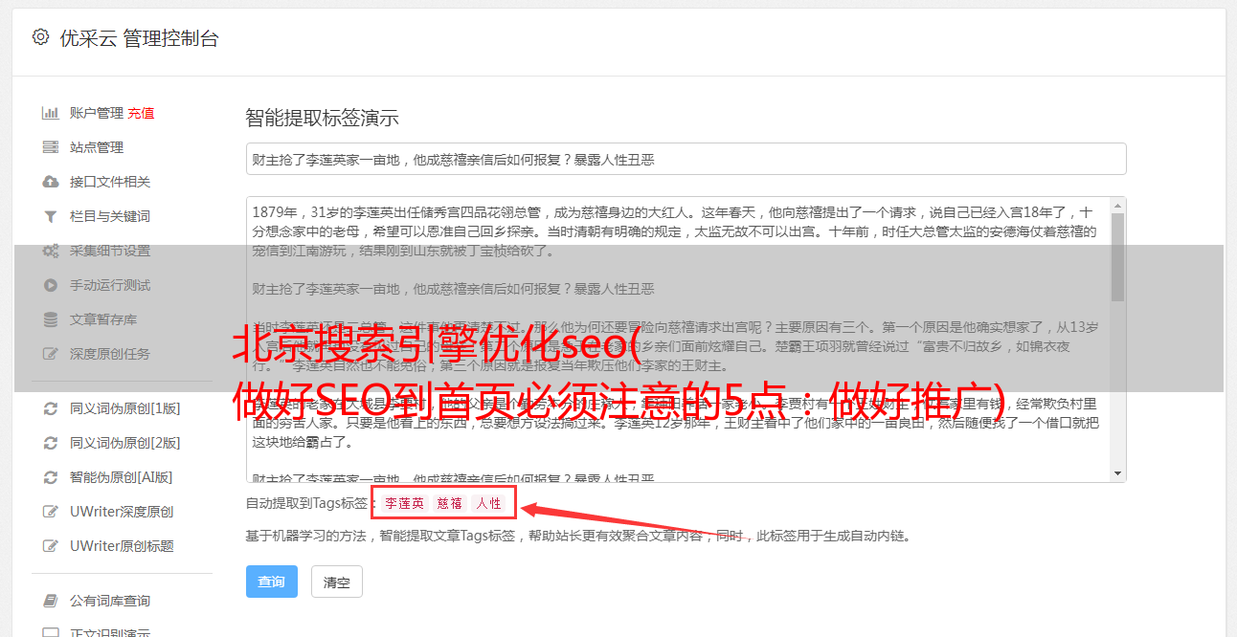
Task: Click the 智能伪原创[AI版] refresh icon
Action: [x=51, y=477]
